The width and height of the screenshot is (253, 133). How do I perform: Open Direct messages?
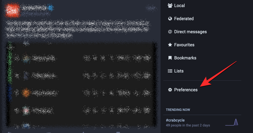click(190, 32)
